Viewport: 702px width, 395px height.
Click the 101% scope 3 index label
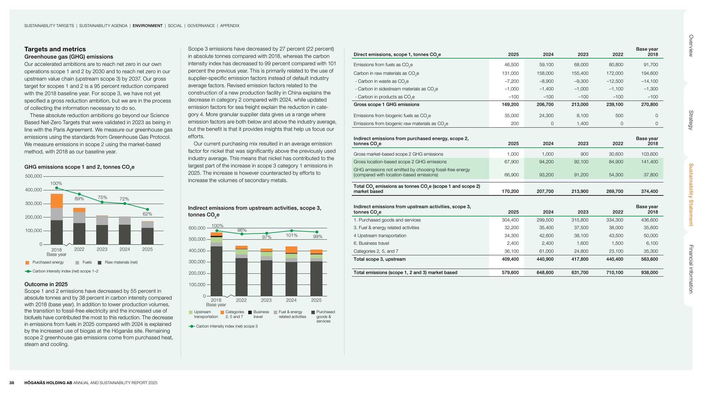[292, 235]
